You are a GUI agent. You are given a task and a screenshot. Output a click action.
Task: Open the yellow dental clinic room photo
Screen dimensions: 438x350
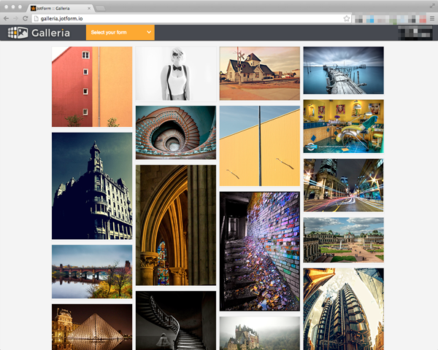click(344, 126)
